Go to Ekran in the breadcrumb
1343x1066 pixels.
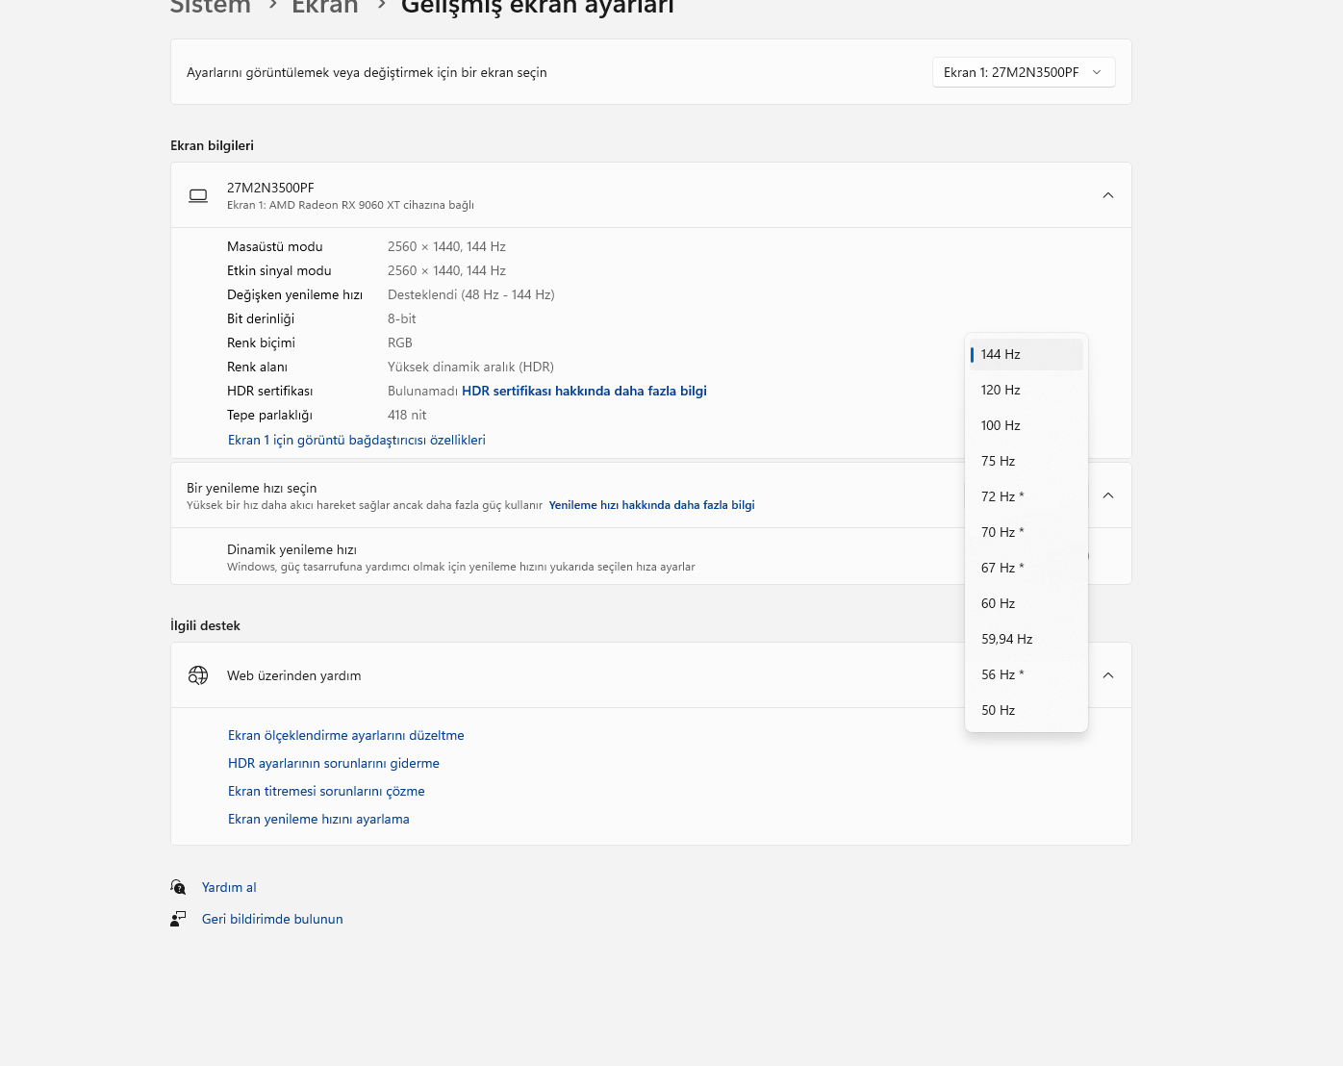point(325,7)
